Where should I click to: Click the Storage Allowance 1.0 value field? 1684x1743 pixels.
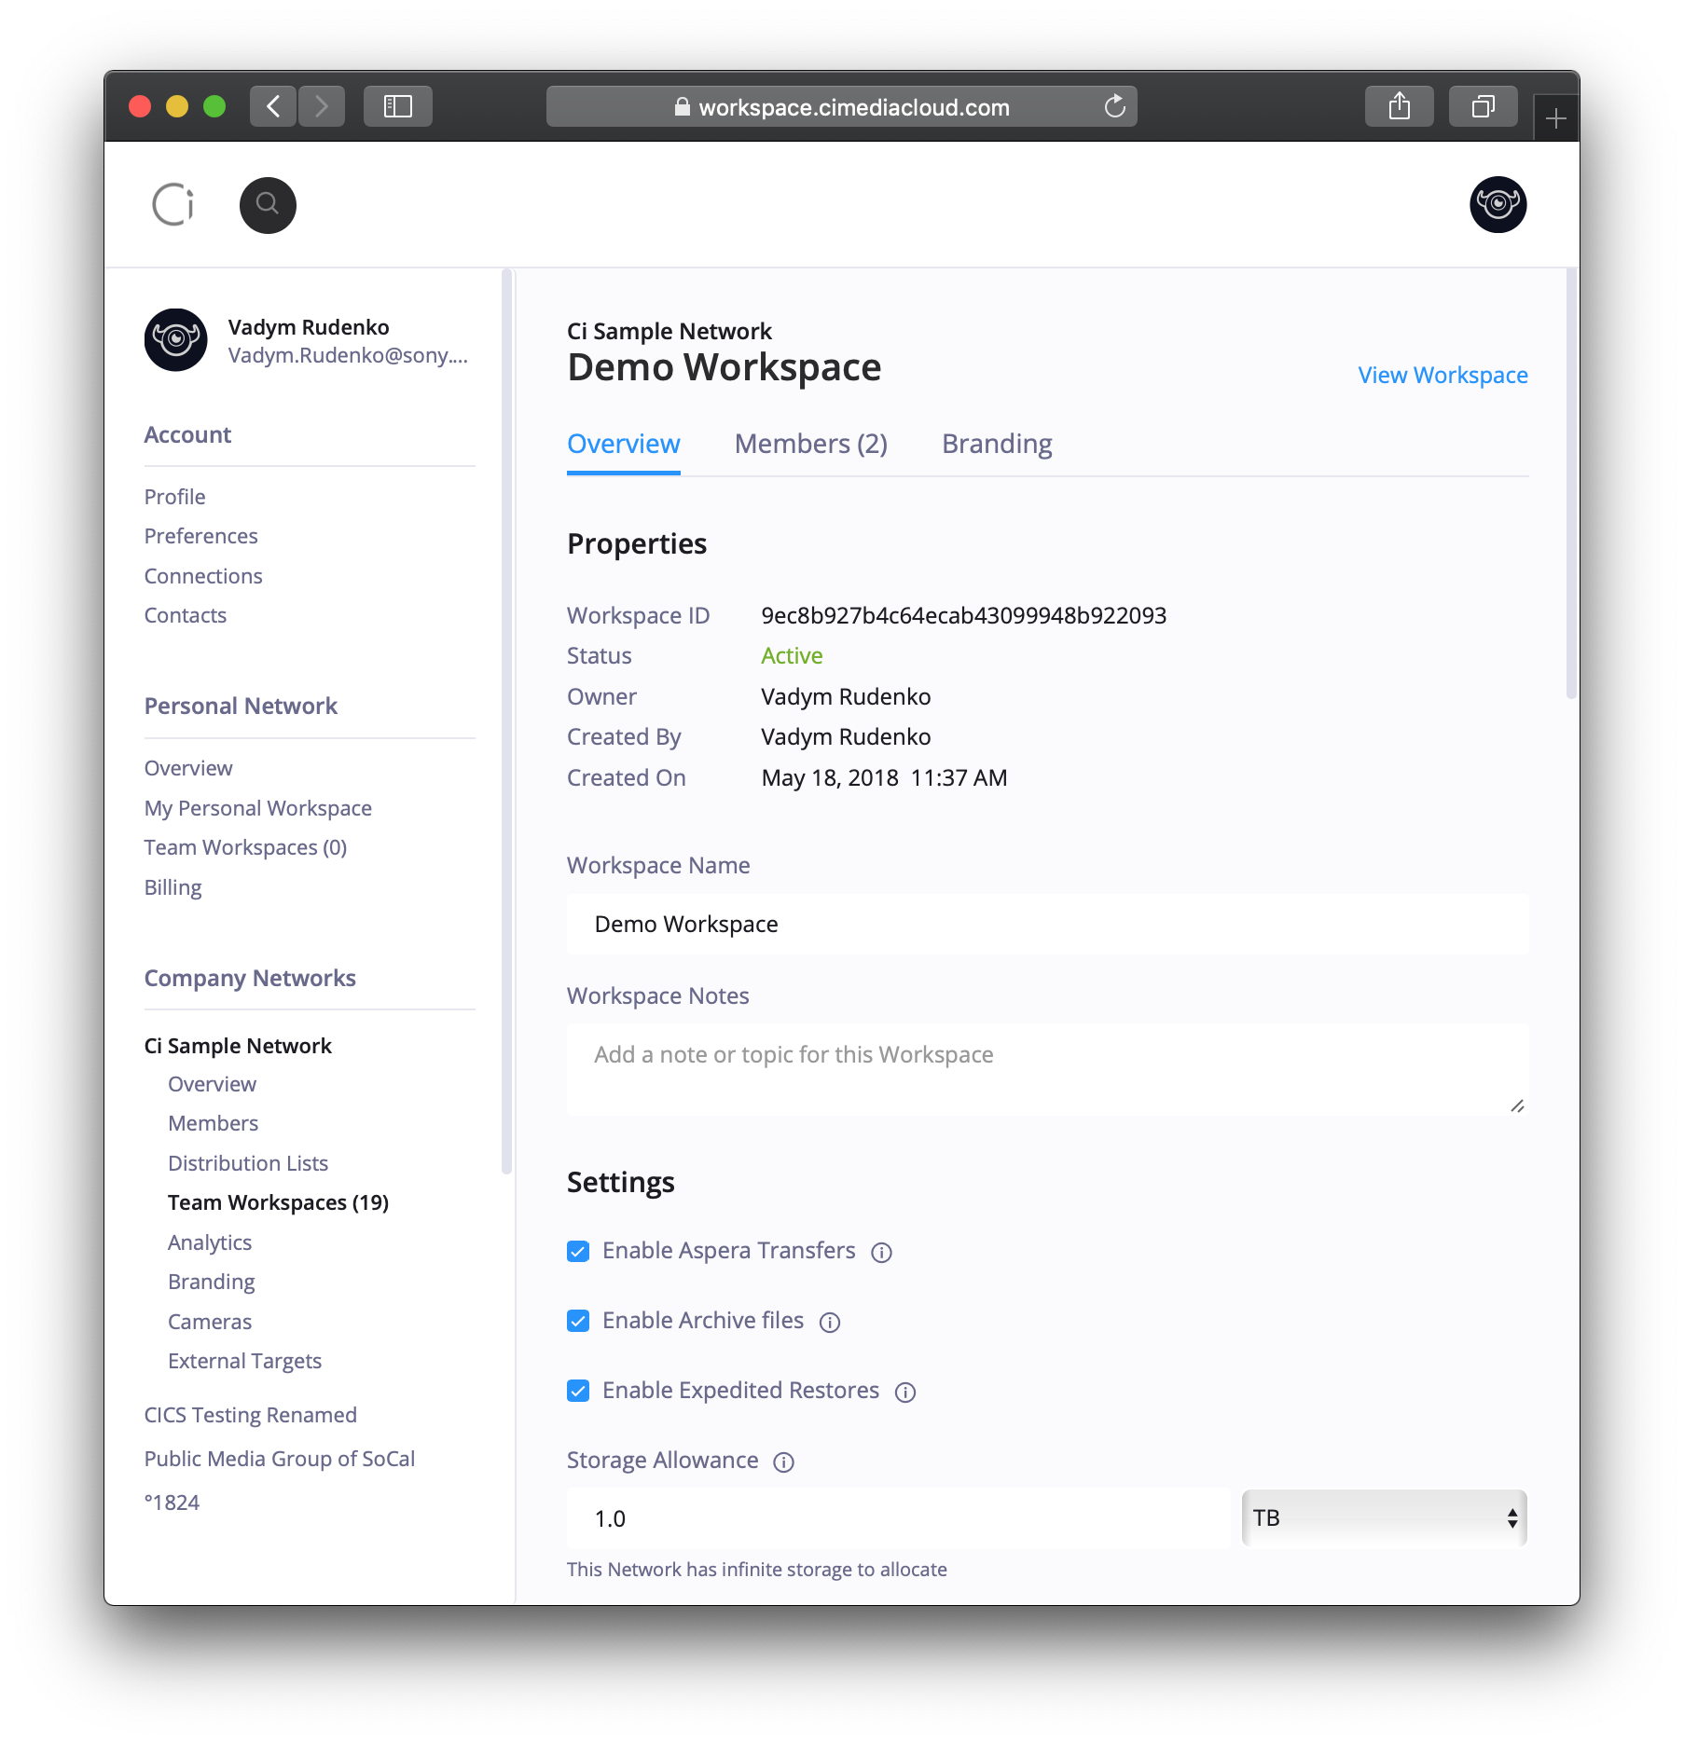pyautogui.click(x=898, y=1518)
